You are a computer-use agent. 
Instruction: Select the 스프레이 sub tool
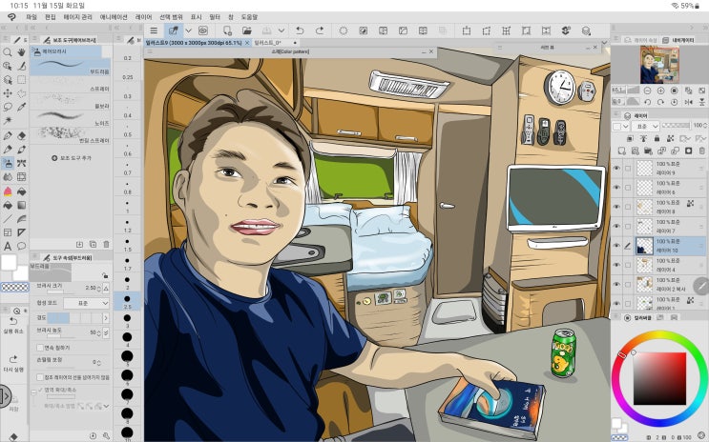coord(71,85)
